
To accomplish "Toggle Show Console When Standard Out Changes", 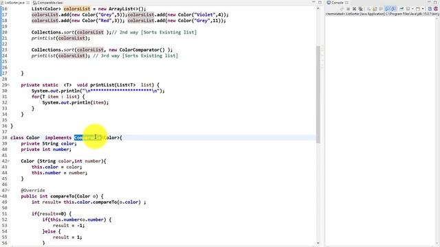I will click(x=387, y=9).
